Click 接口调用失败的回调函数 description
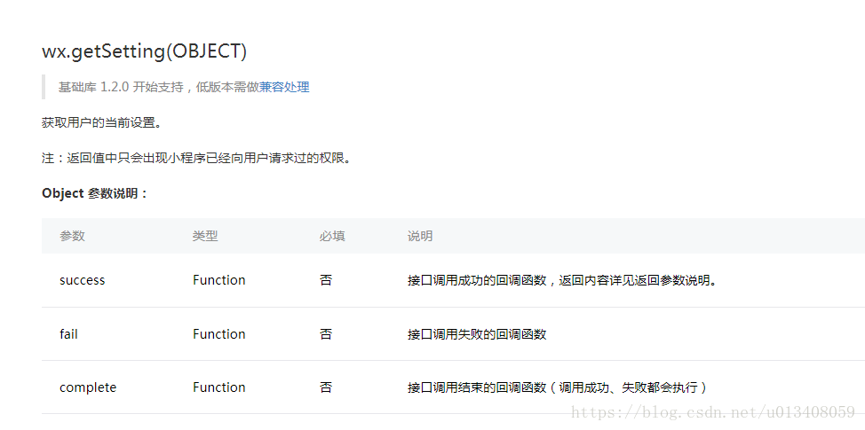This screenshot has height=430, width=865. pos(477,333)
